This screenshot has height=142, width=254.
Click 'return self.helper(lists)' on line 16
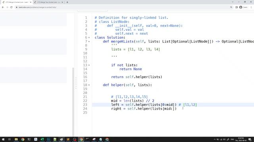coord(137,77)
